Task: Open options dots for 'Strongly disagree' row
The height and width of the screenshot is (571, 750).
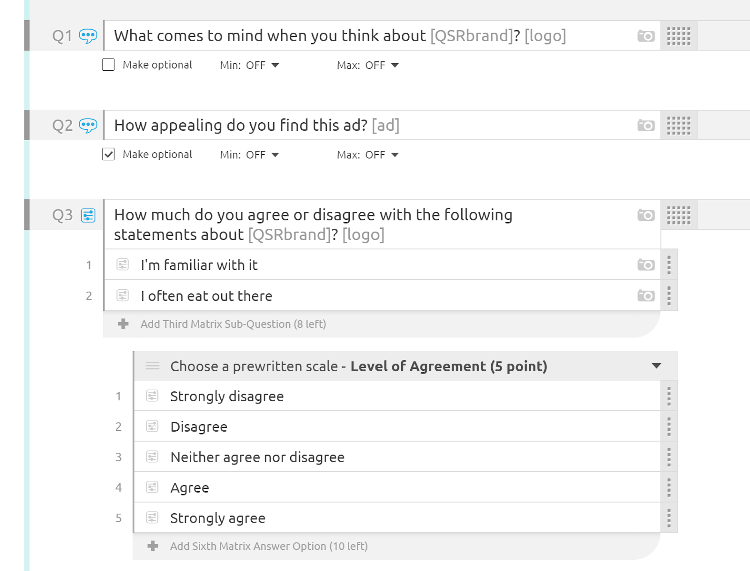Action: 669,396
